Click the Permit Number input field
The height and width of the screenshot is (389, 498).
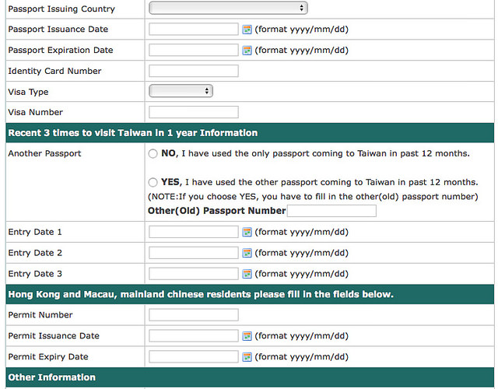coord(194,315)
